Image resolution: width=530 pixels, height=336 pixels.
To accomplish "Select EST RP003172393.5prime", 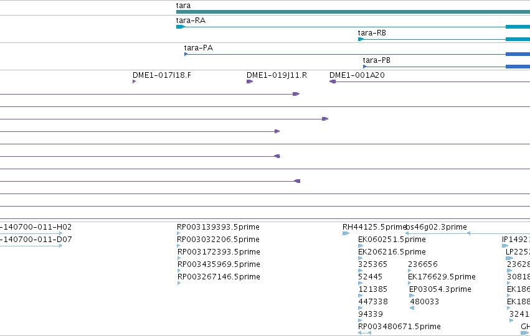I will pyautogui.click(x=219, y=252).
